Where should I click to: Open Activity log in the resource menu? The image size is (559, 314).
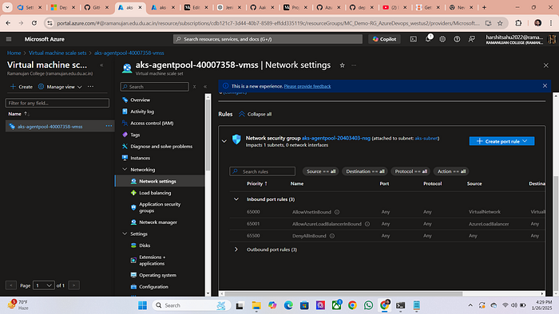tap(142, 112)
